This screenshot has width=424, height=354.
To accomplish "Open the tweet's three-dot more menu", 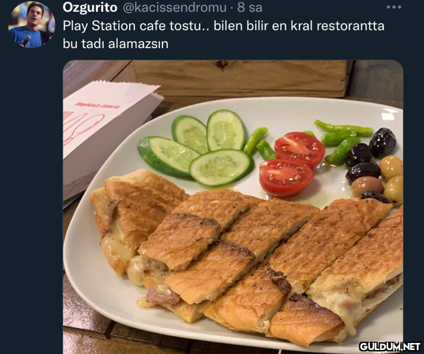I will [394, 7].
